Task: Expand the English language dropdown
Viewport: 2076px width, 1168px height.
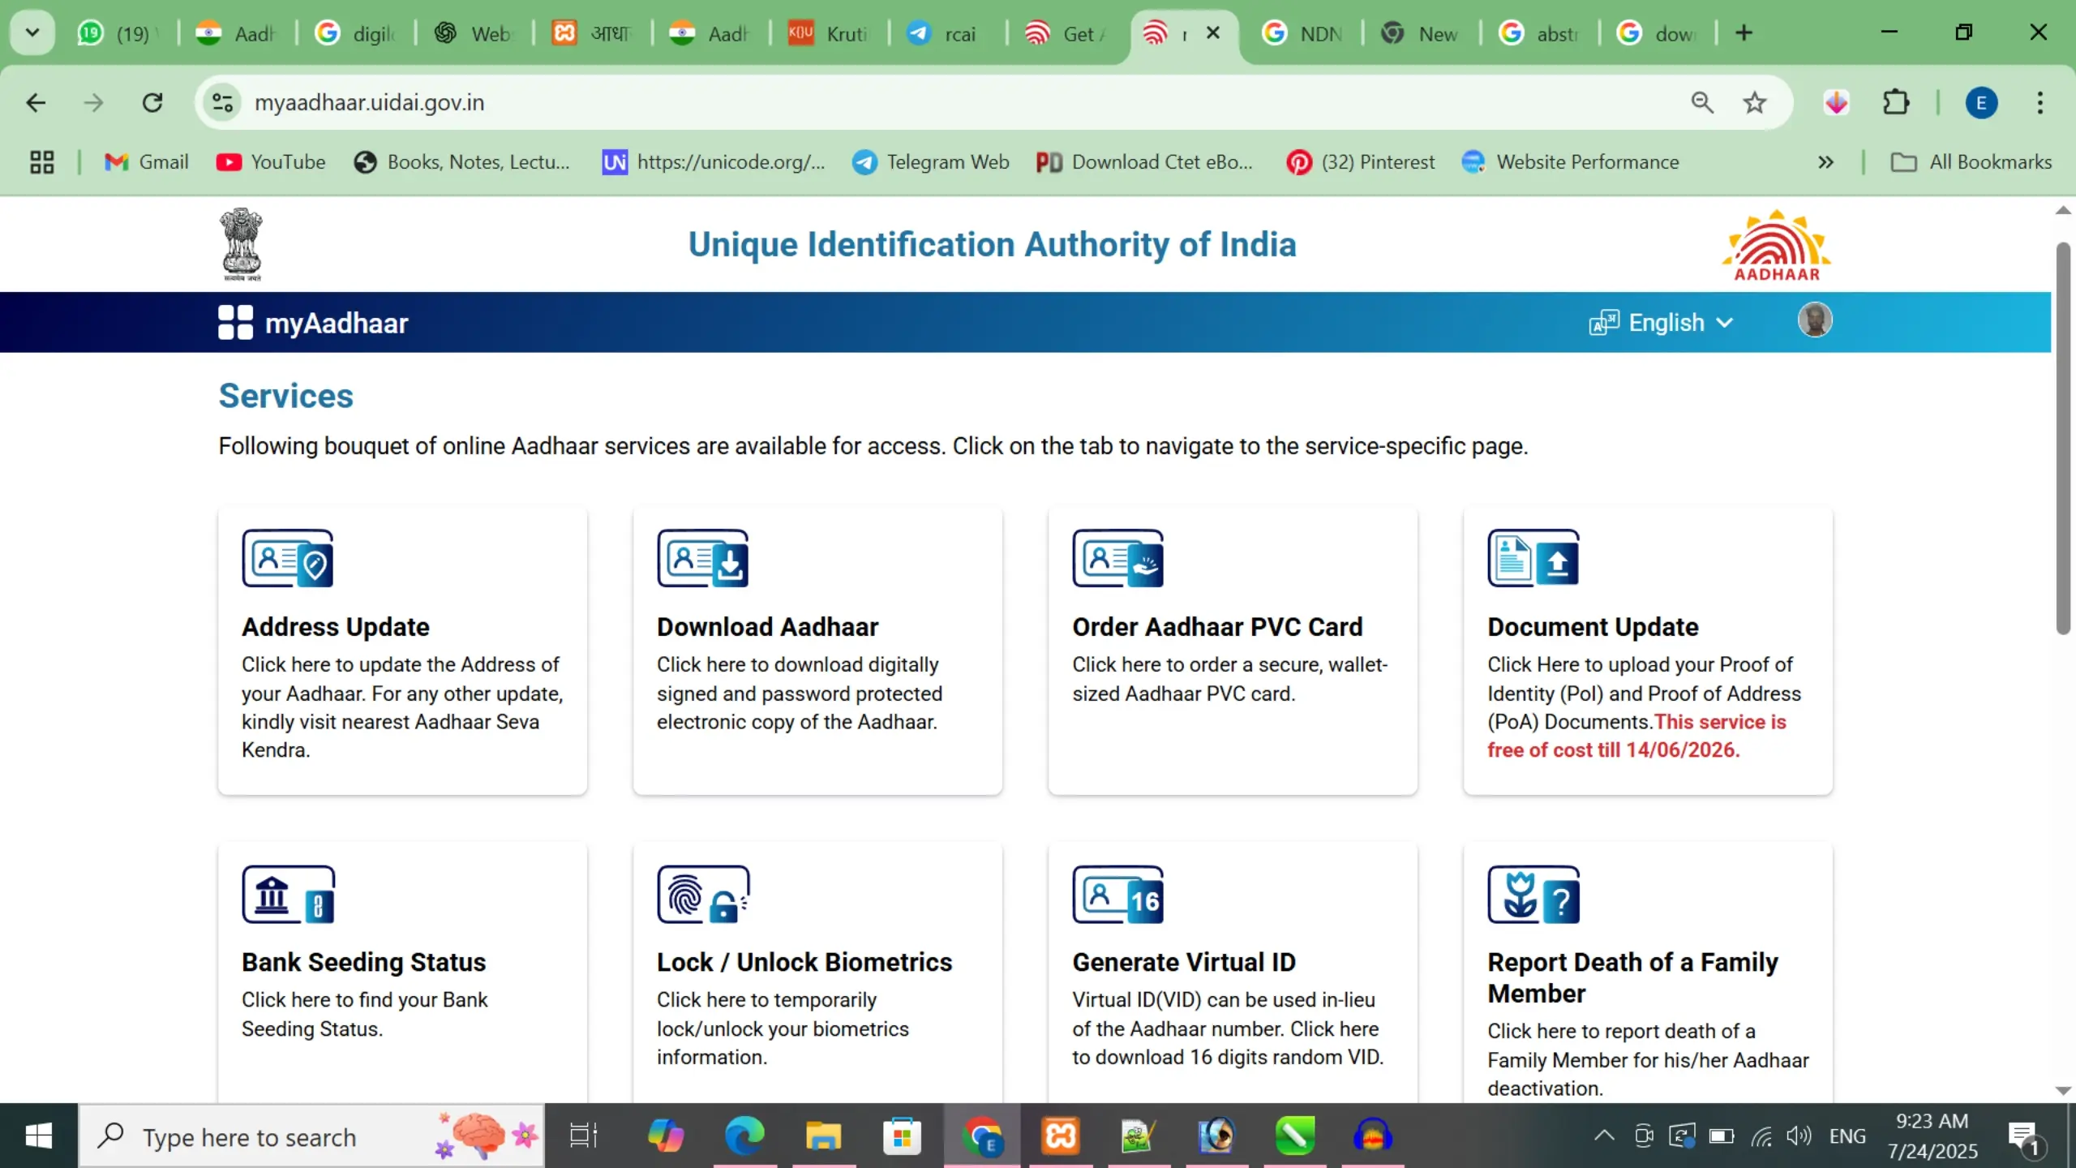Action: tap(1662, 323)
